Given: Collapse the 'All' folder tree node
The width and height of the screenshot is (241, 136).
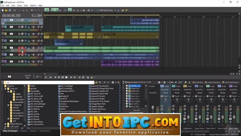Looking at the screenshot, I should click(8, 91).
